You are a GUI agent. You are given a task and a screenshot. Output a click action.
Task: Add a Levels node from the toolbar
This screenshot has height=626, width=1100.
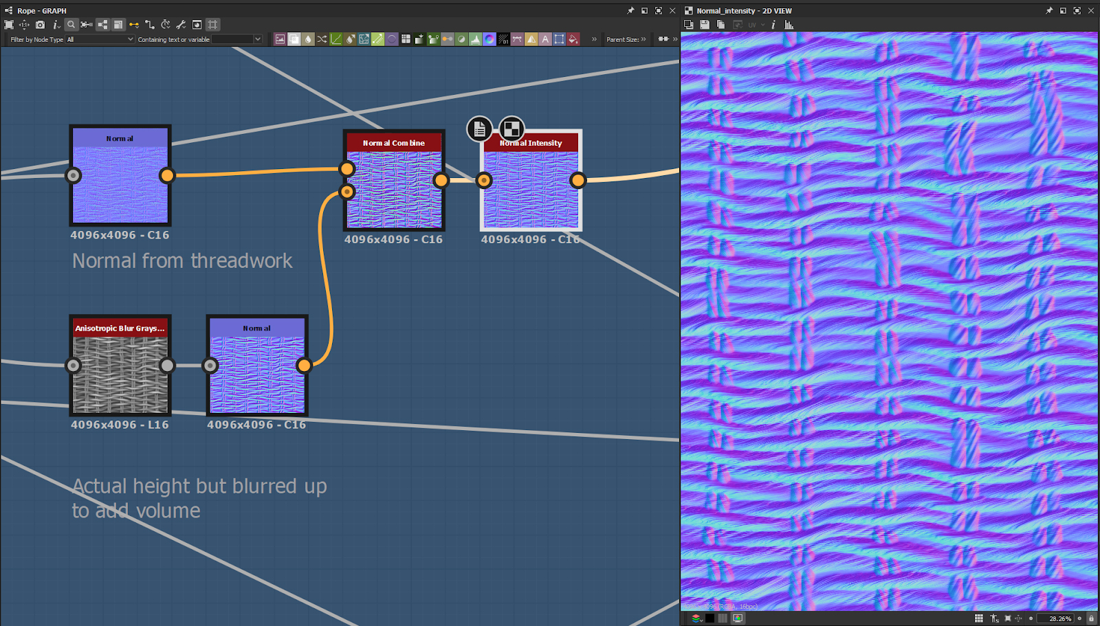point(475,39)
